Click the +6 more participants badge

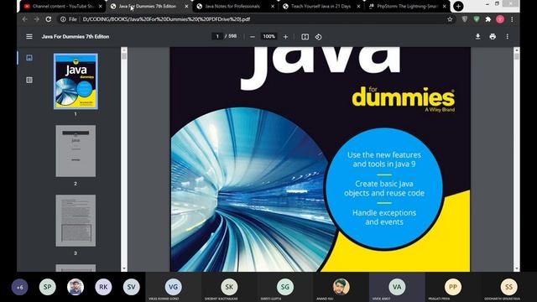coord(19,287)
